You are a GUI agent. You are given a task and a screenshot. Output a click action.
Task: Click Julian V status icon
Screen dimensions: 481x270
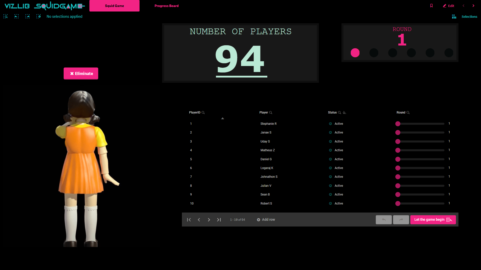point(330,186)
